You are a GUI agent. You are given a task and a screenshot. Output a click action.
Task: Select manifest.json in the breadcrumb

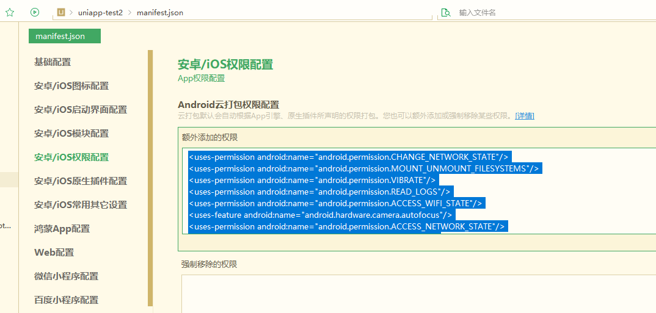[160, 13]
